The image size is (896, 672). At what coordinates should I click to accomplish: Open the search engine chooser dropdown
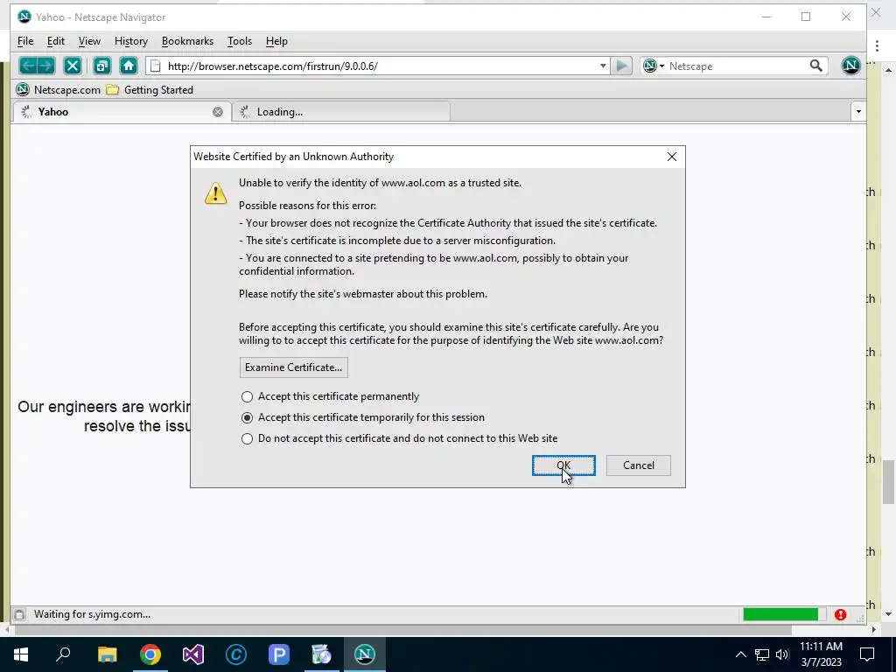pos(654,66)
